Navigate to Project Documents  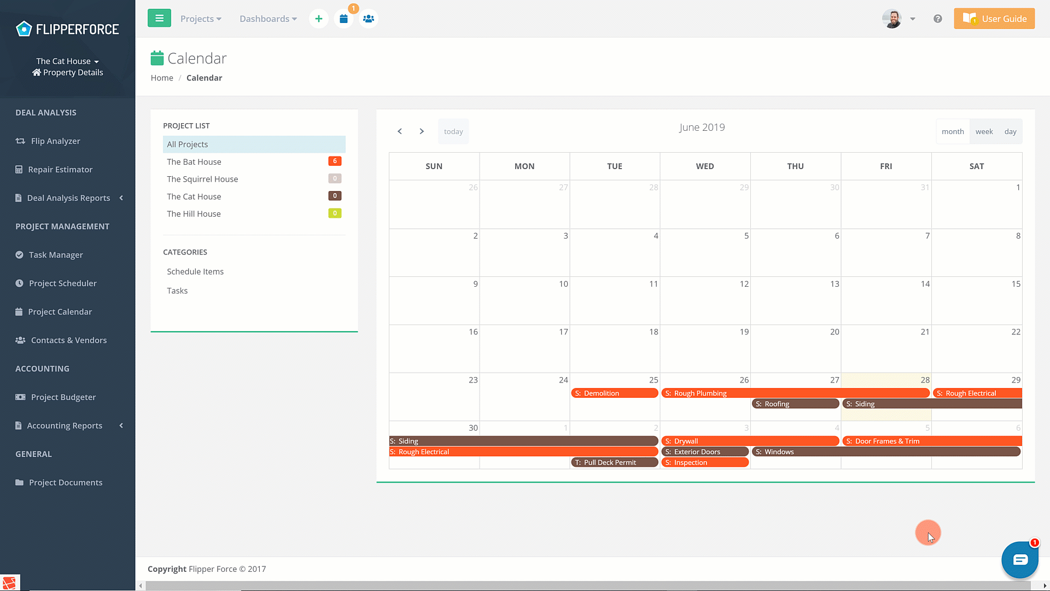(x=66, y=482)
